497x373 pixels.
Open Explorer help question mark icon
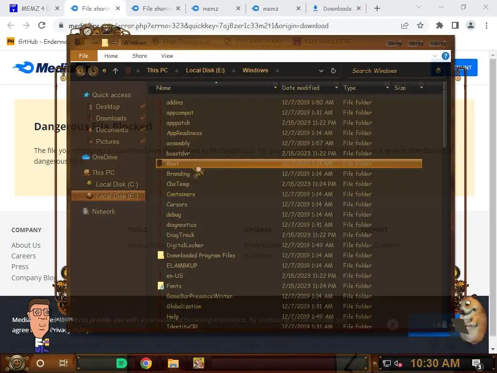446,56
